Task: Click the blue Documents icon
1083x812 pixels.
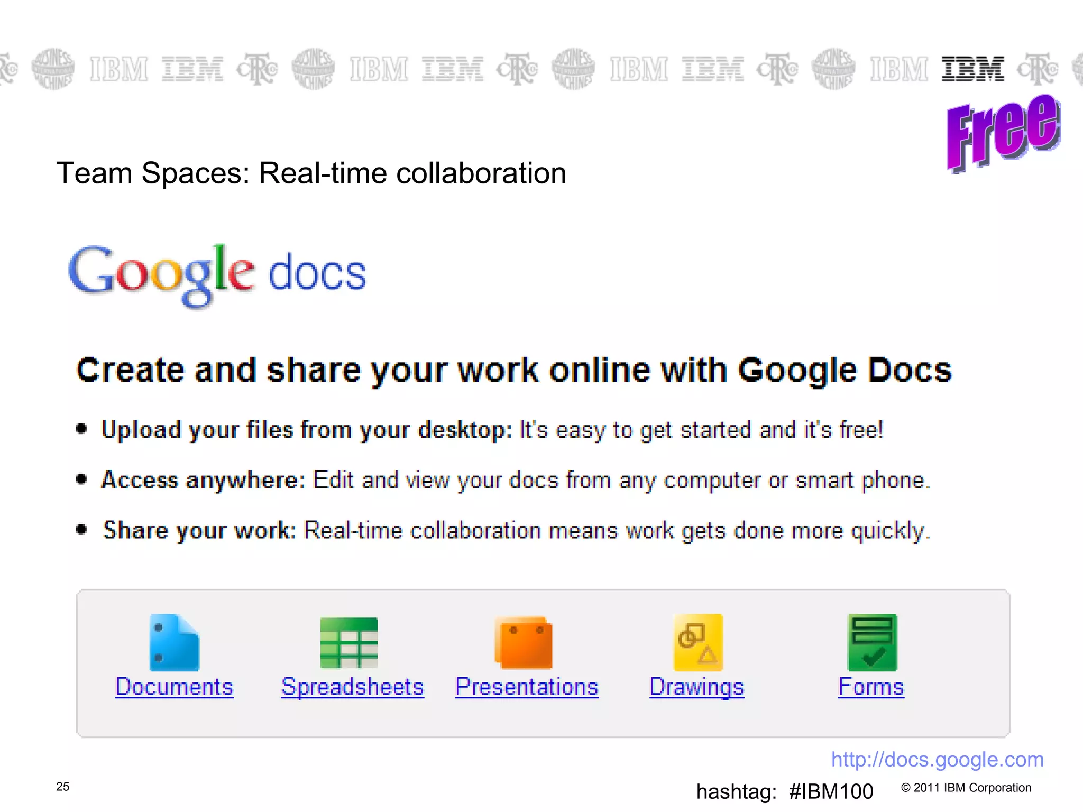Action: tap(175, 642)
